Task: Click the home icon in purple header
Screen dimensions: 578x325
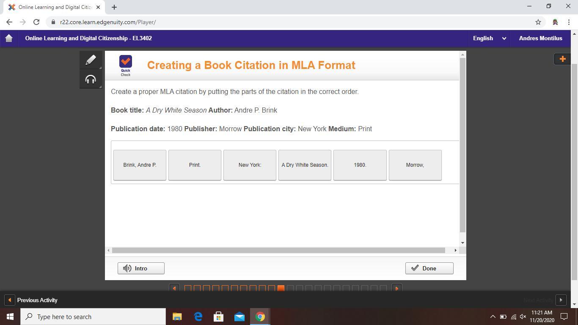Action: tap(9, 38)
